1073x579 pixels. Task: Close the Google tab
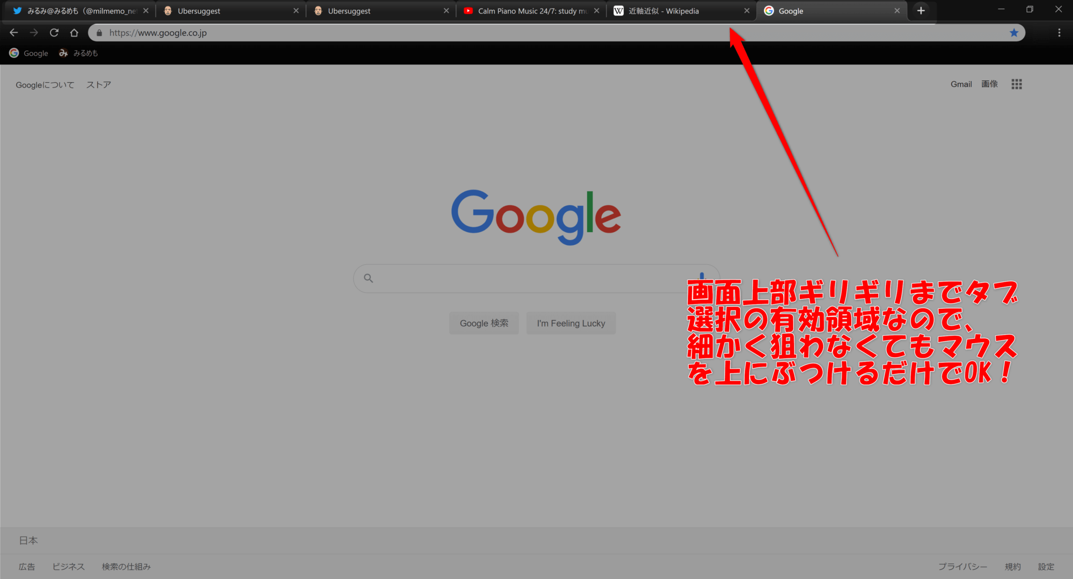pyautogui.click(x=897, y=11)
